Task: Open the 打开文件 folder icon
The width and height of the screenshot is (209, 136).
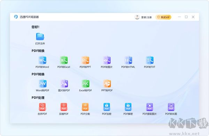Action: [40, 37]
